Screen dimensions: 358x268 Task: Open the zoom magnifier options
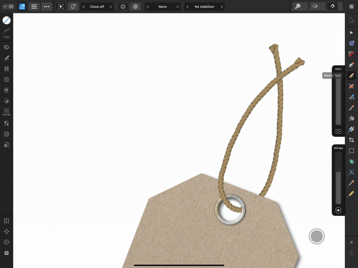click(298, 7)
